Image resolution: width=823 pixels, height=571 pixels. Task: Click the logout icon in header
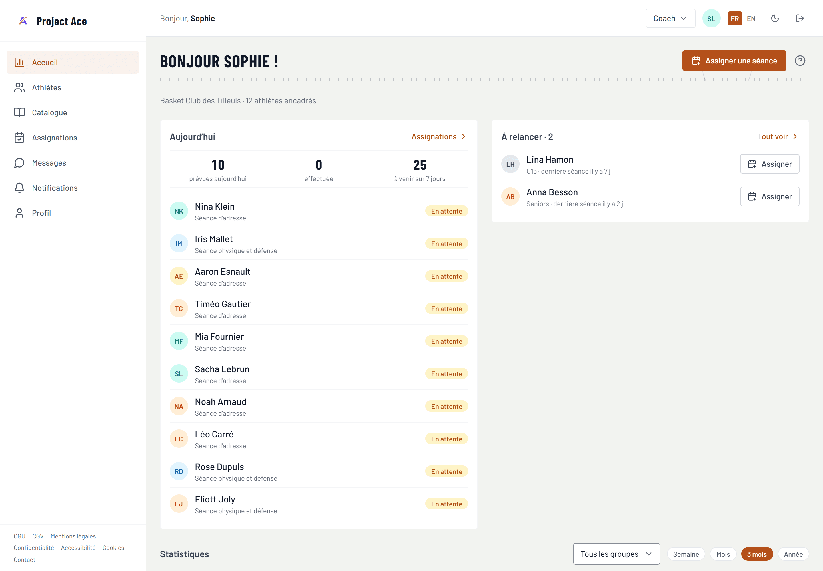click(800, 18)
